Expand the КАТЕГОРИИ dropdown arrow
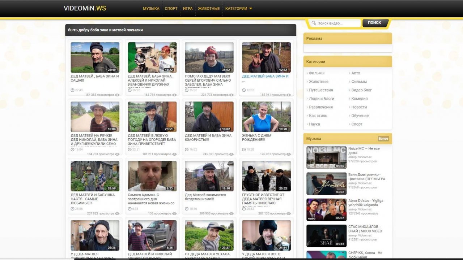This screenshot has width=463, height=260. 250,9
